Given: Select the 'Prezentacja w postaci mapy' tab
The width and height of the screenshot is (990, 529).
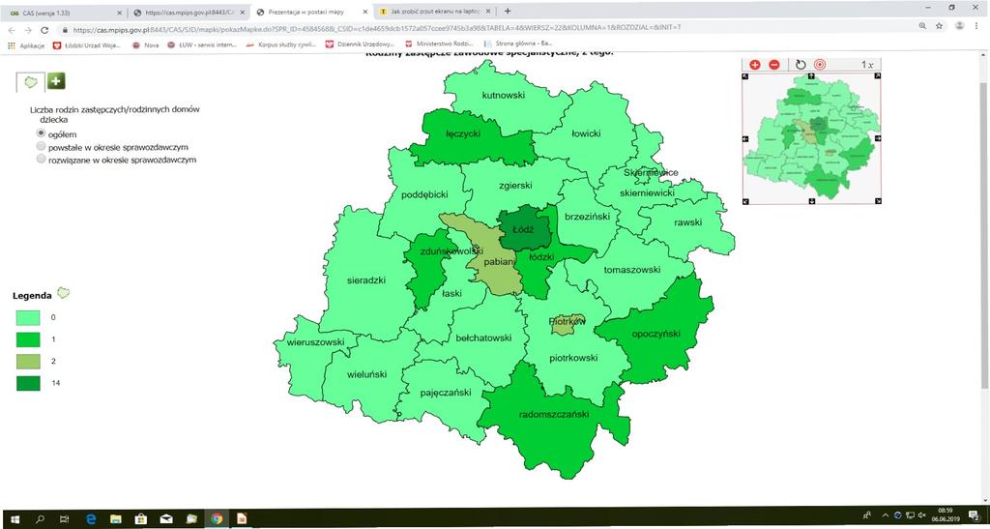Looking at the screenshot, I should coord(312,12).
